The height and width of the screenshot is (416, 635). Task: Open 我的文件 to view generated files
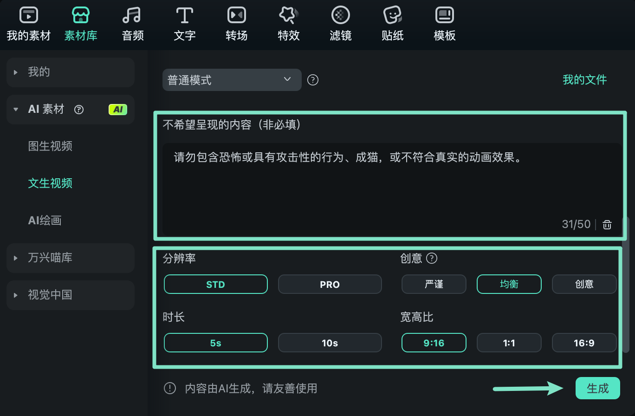(x=584, y=80)
